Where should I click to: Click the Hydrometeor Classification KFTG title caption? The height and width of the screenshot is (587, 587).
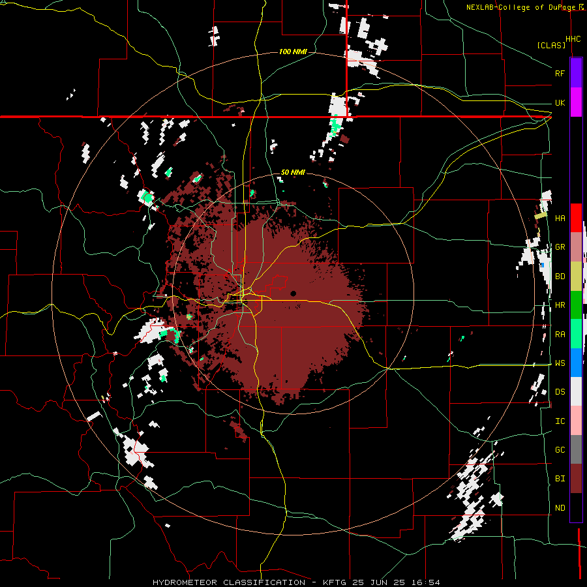coord(296,582)
